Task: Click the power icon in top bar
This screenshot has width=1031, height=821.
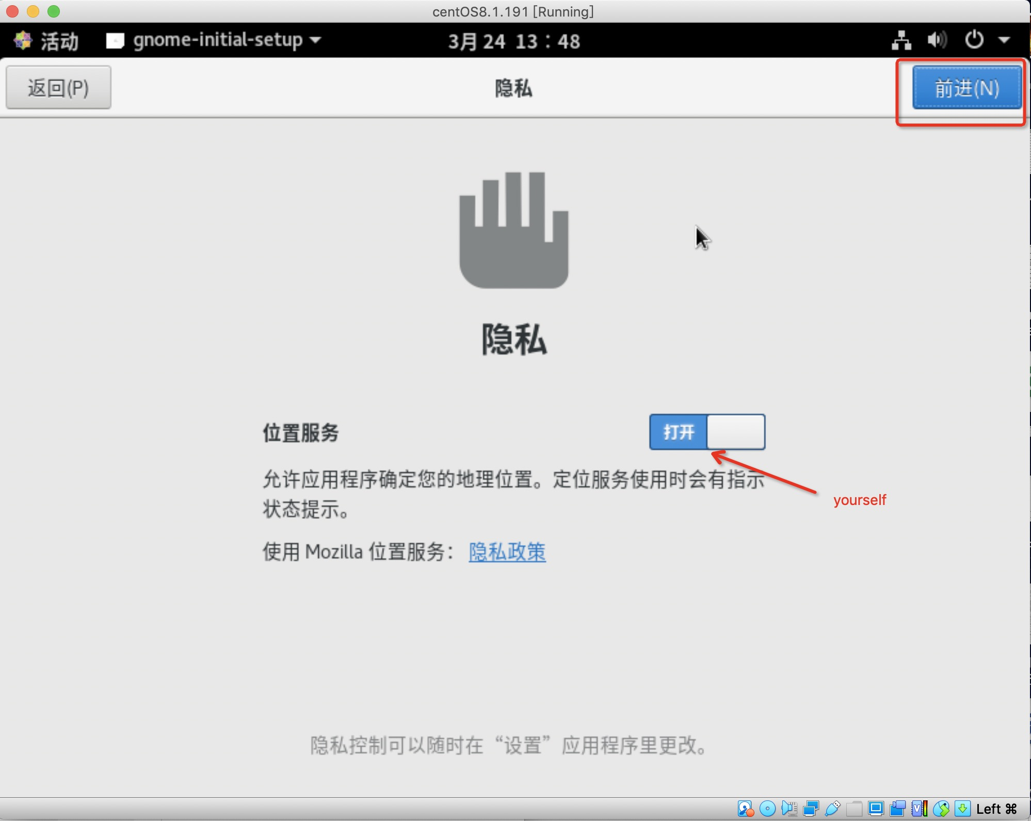Action: pyautogui.click(x=975, y=41)
